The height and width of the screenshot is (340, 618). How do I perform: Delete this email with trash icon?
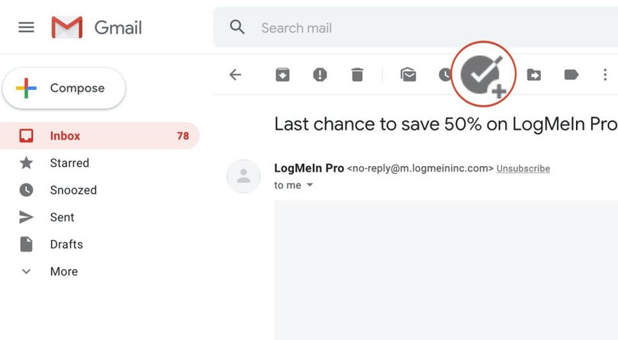357,75
